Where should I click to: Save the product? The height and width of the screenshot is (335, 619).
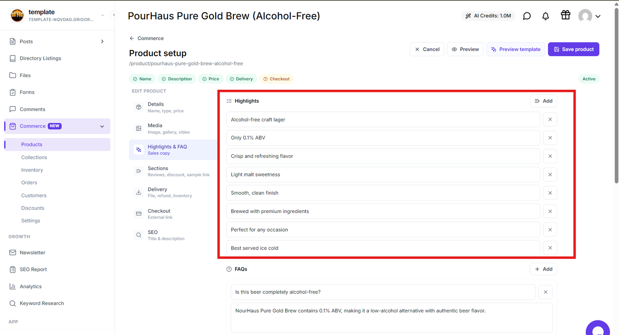(x=573, y=49)
